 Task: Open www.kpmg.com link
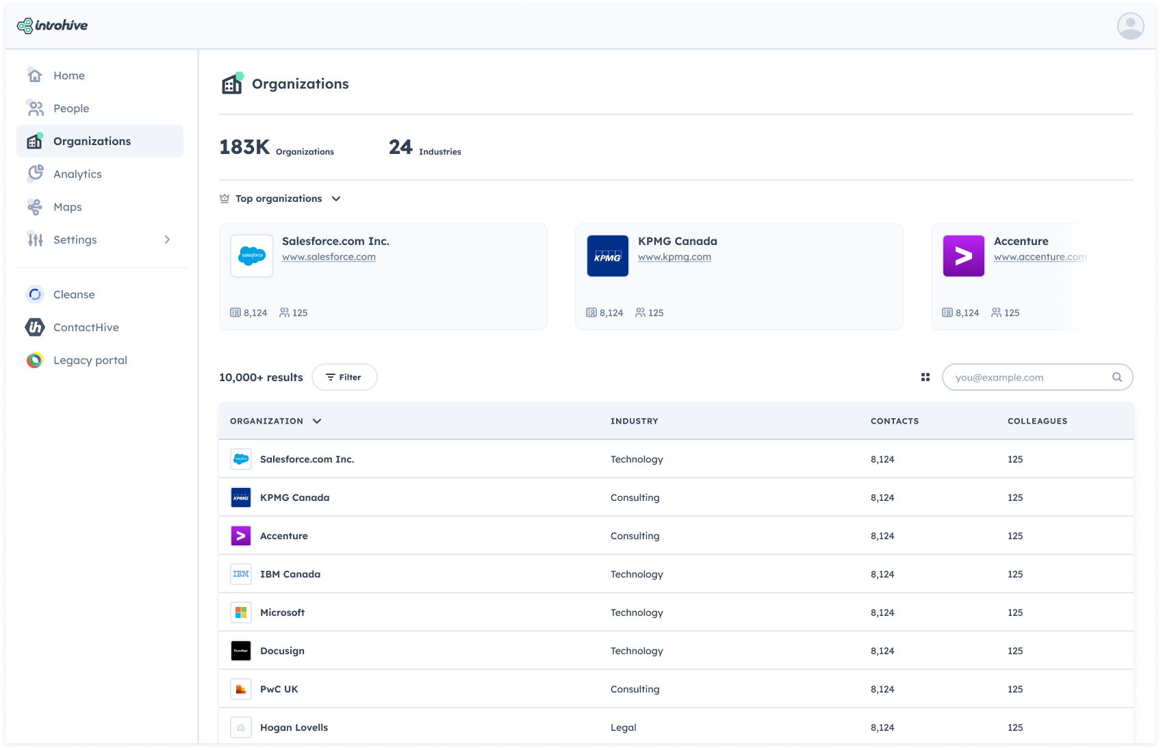point(674,257)
